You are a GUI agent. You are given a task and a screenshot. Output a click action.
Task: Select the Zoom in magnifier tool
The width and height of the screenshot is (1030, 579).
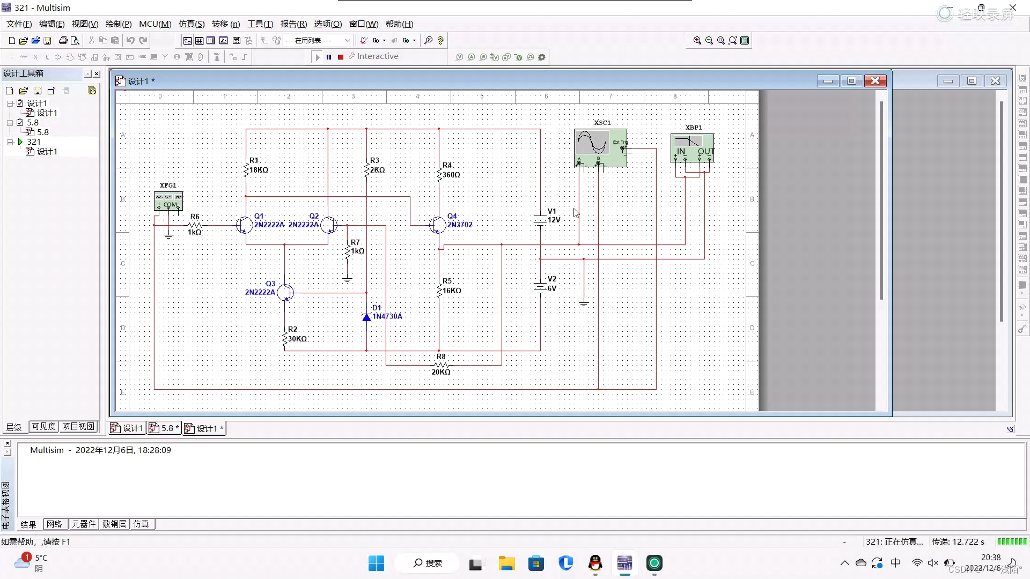tap(697, 40)
